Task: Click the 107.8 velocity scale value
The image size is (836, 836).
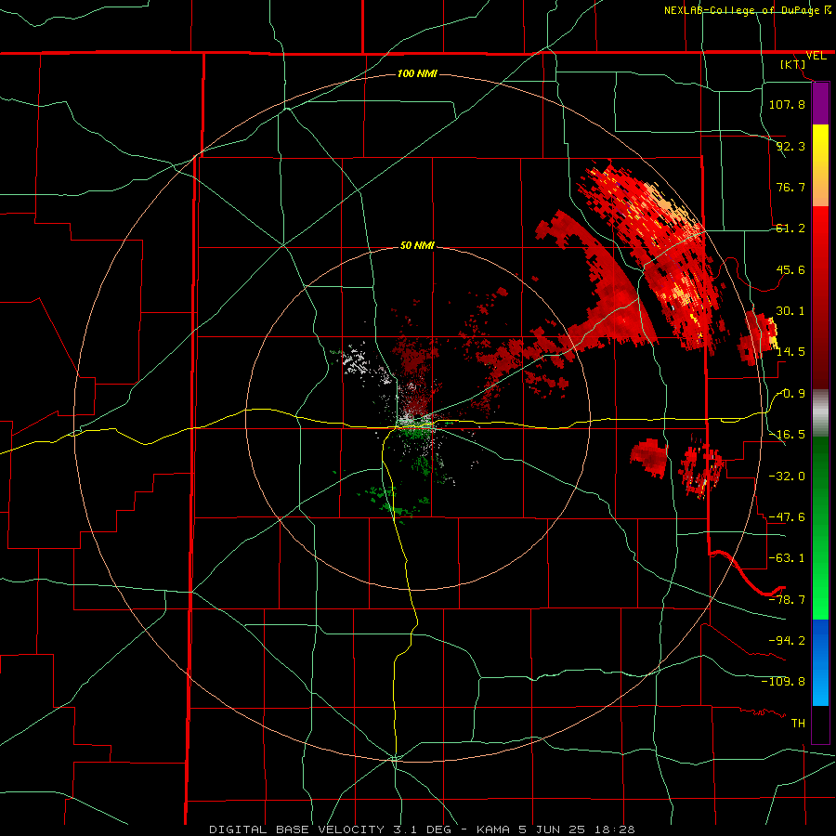Action: [787, 104]
